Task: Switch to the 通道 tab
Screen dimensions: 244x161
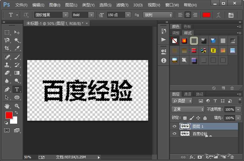Action: tap(188, 94)
